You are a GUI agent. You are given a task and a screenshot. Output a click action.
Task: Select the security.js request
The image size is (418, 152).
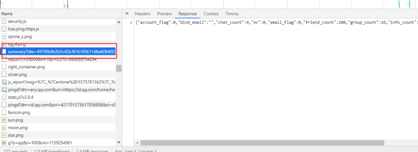pos(58,21)
